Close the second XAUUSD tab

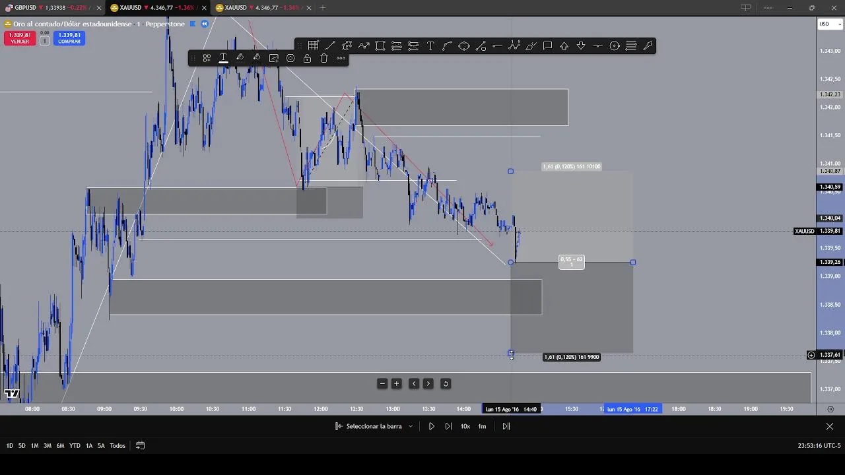click(x=308, y=8)
